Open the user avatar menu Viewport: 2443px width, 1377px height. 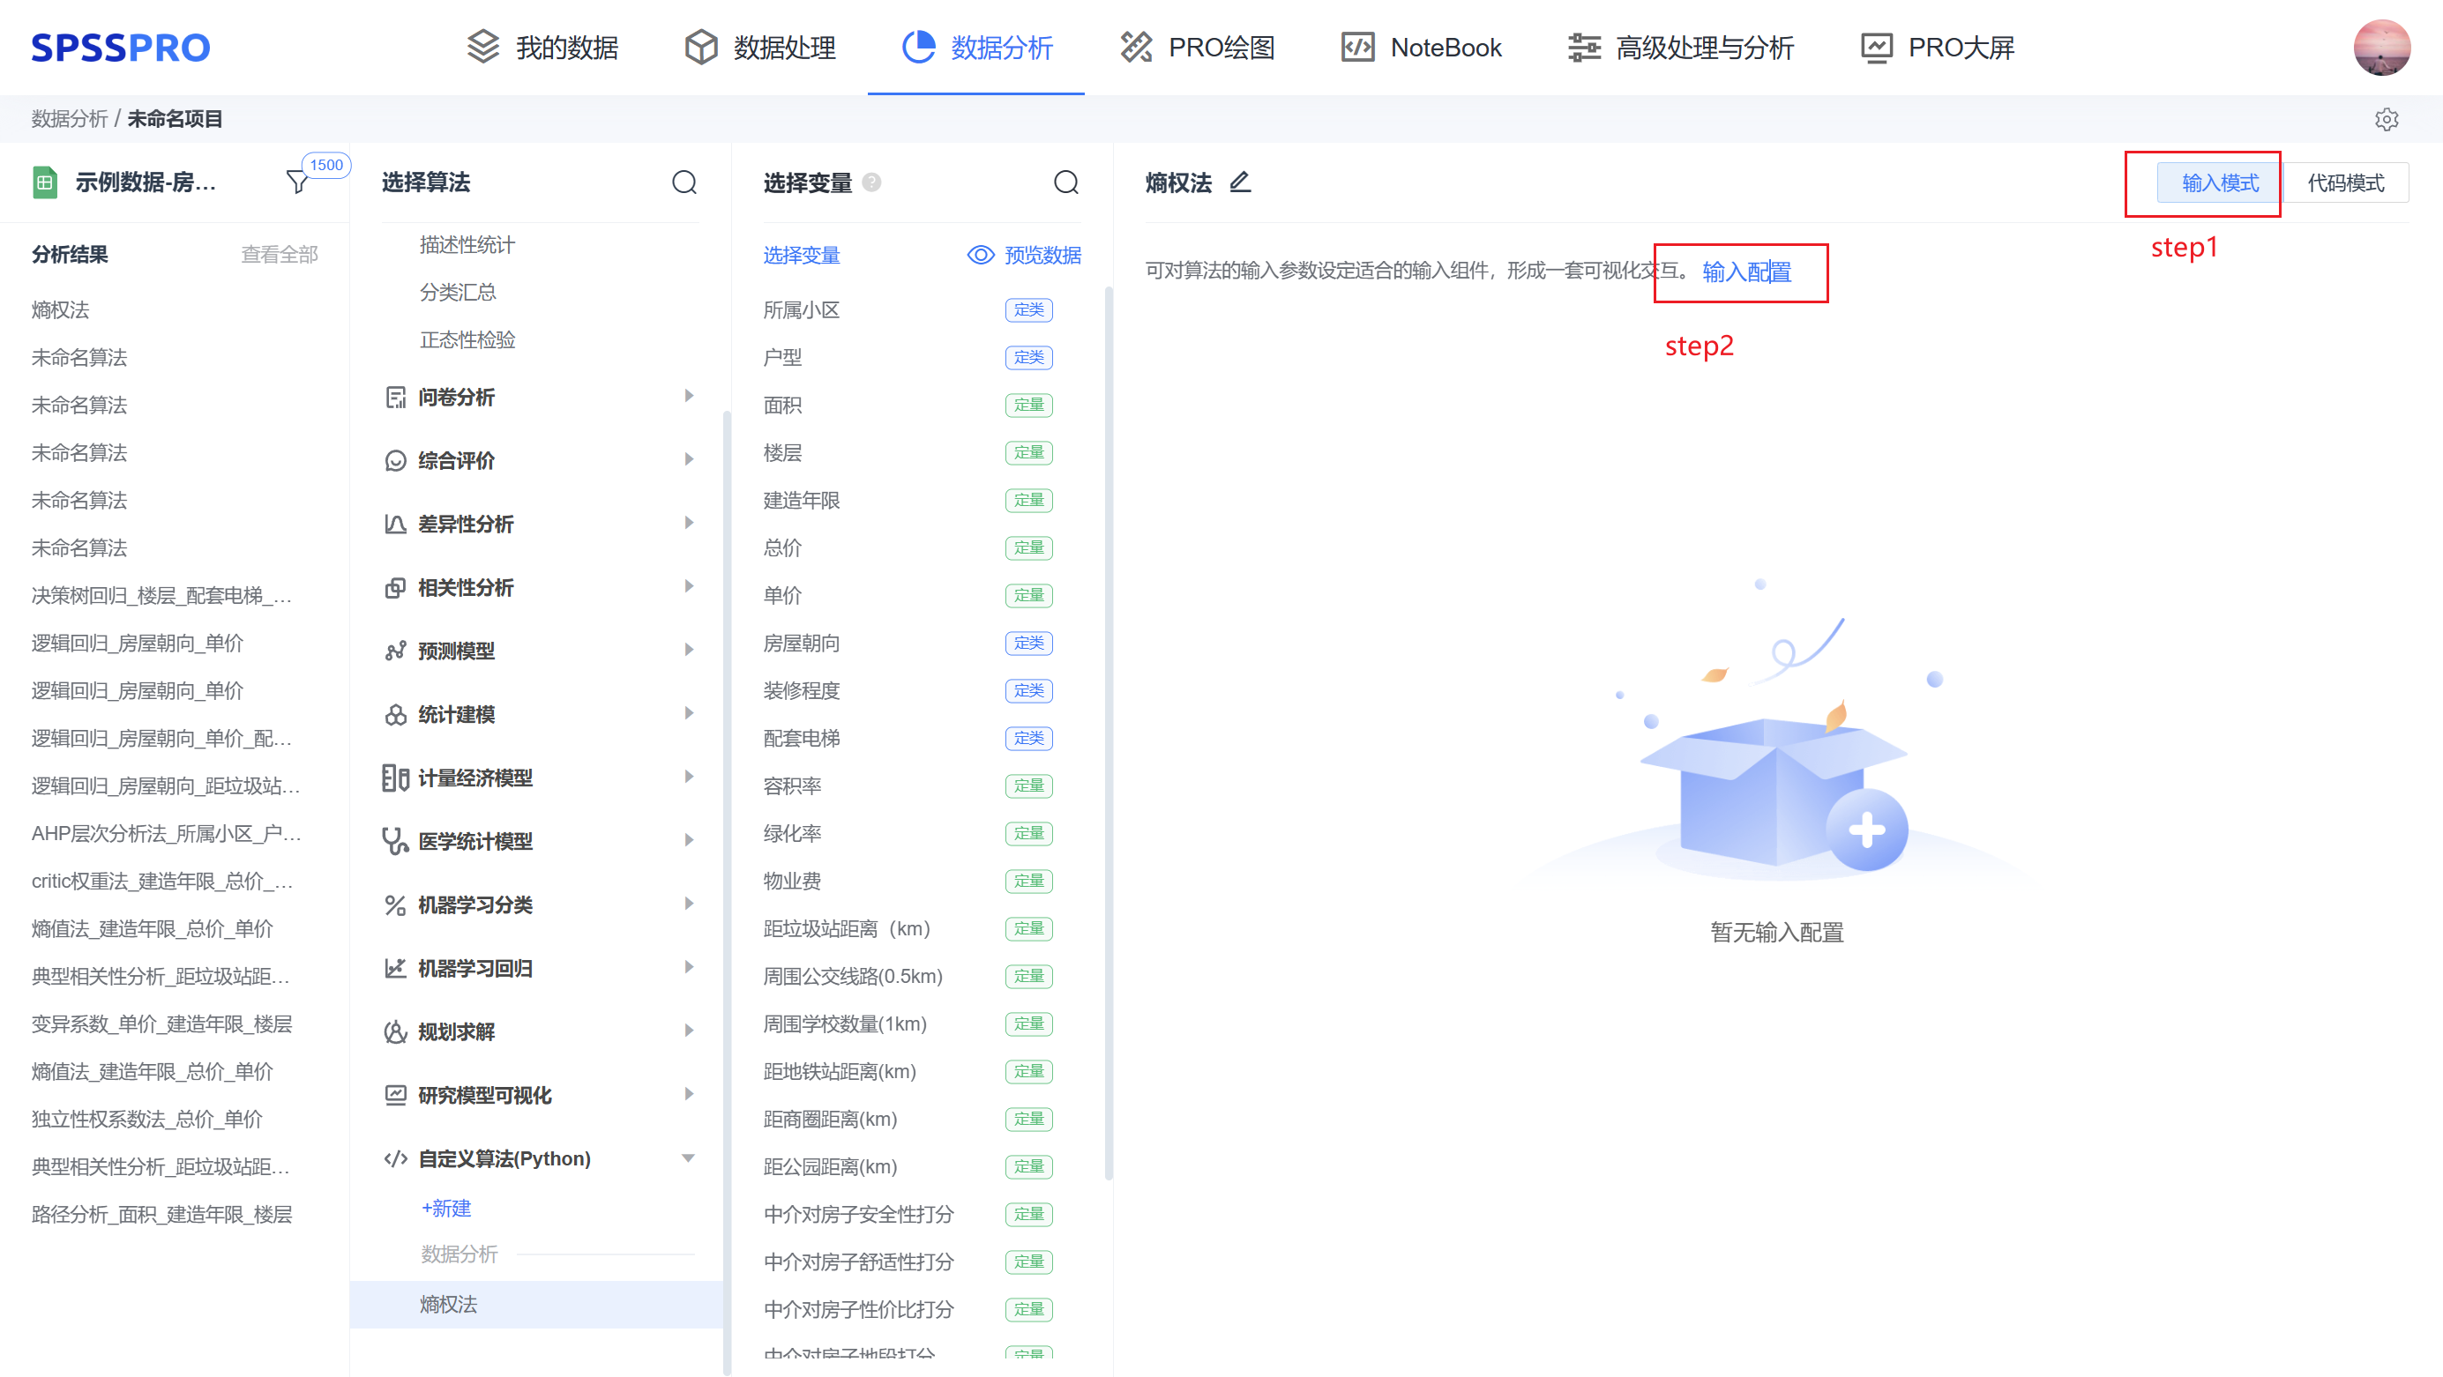(2381, 48)
